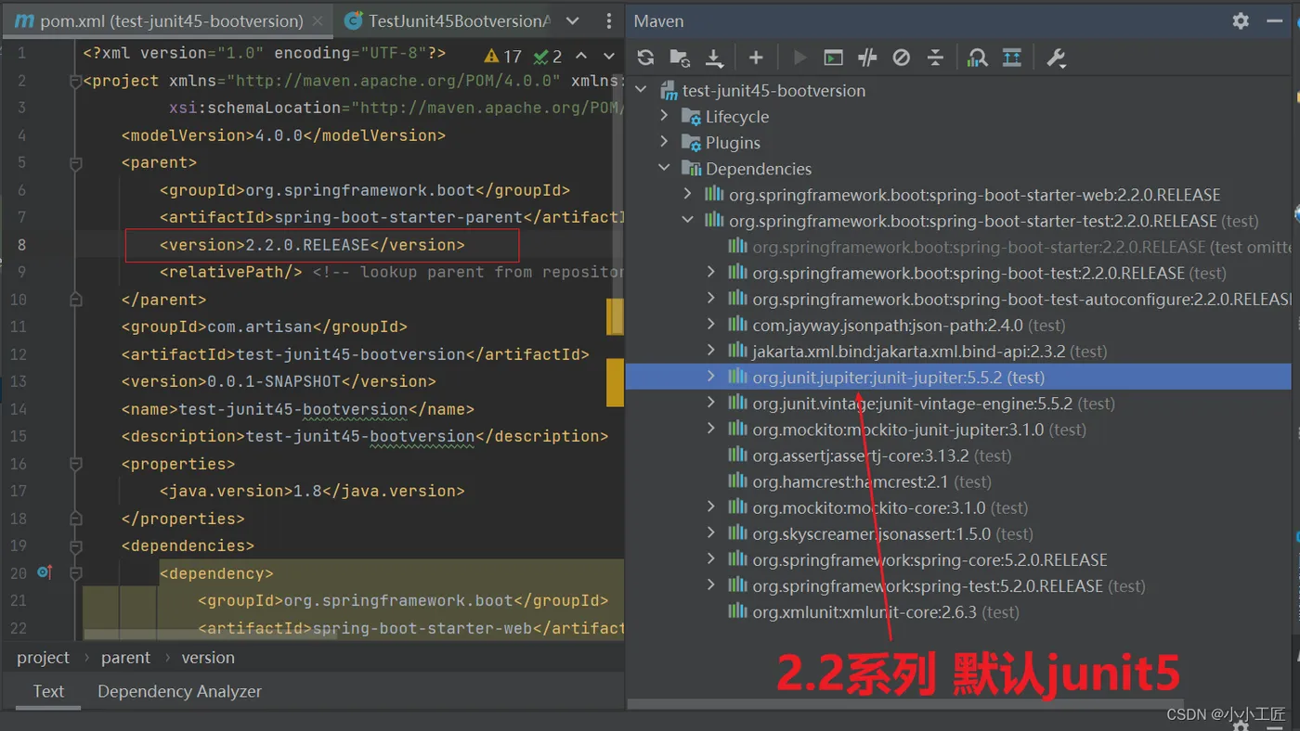Fold the dependency block at line 20
This screenshot has height=731, width=1300.
pyautogui.click(x=76, y=573)
